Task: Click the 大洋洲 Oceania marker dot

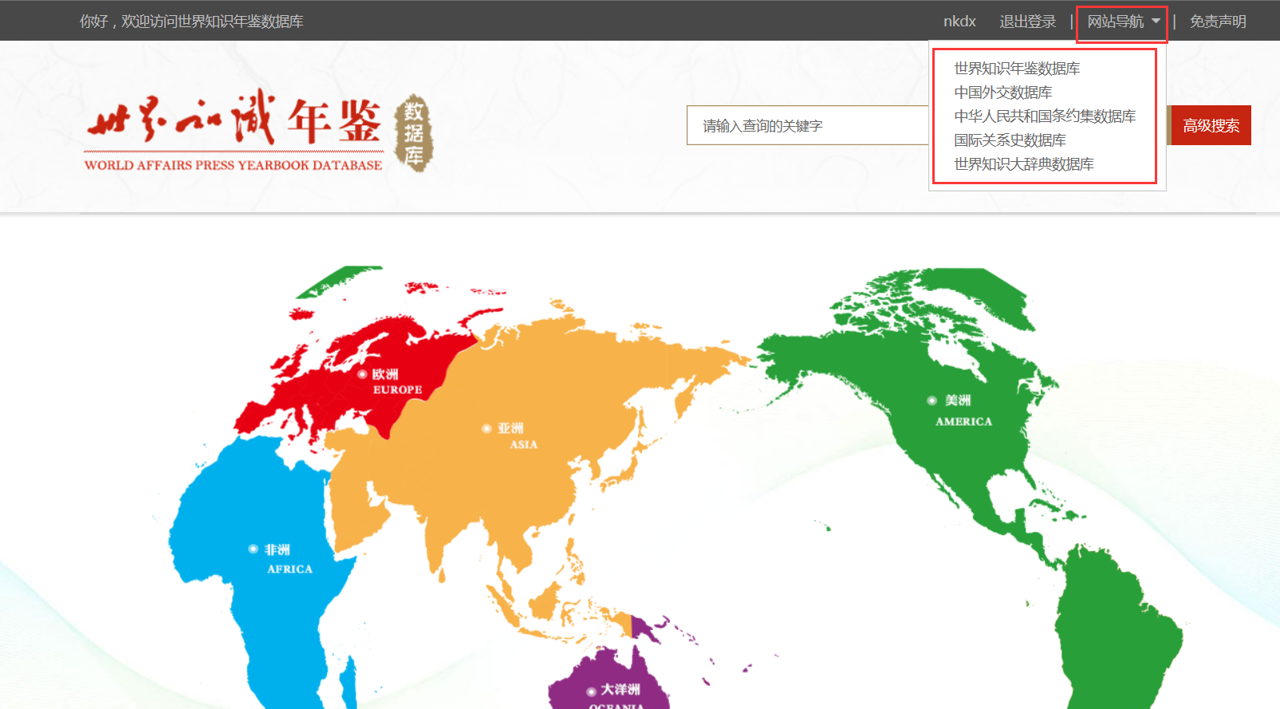Action: click(x=591, y=691)
